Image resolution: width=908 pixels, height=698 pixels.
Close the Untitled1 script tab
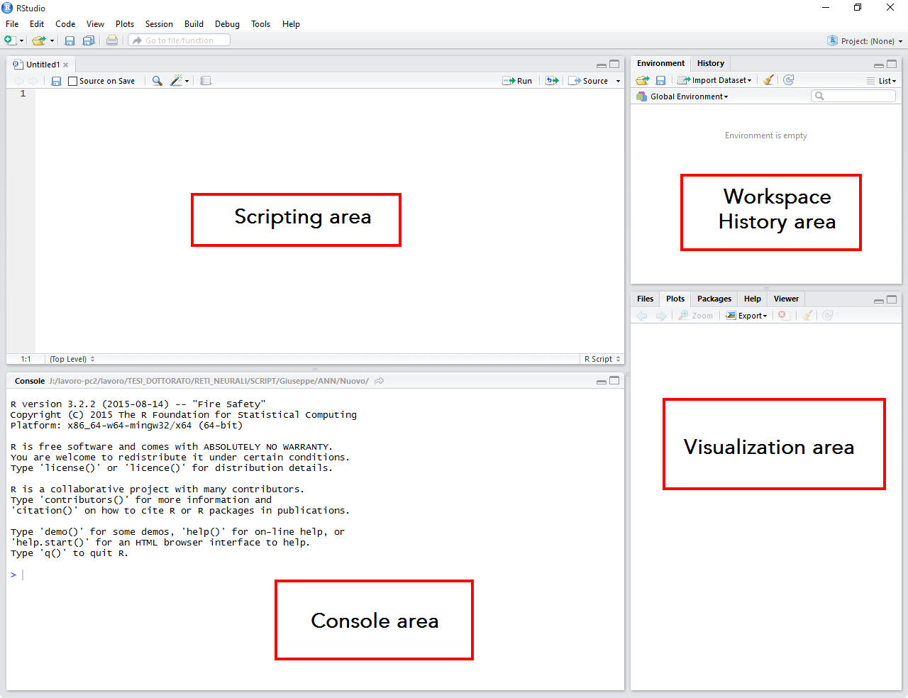[66, 65]
